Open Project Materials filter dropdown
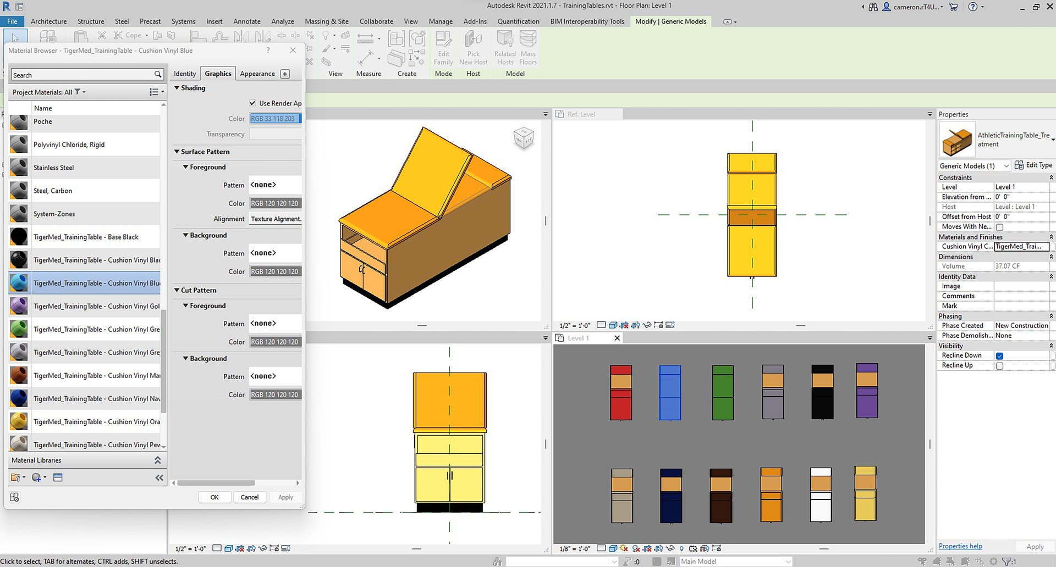 coord(80,92)
